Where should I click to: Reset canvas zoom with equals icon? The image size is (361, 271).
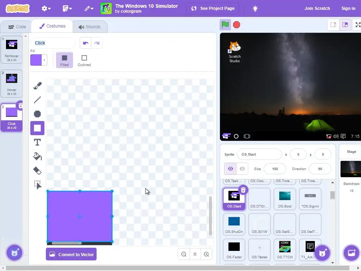click(195, 254)
